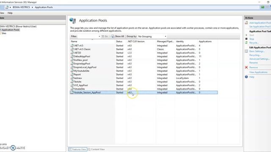
Task: Click the Stop action link
Action: [x=252, y=39]
